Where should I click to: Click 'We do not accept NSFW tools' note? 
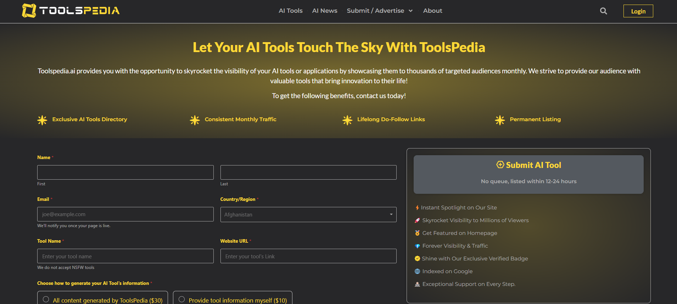click(66, 268)
